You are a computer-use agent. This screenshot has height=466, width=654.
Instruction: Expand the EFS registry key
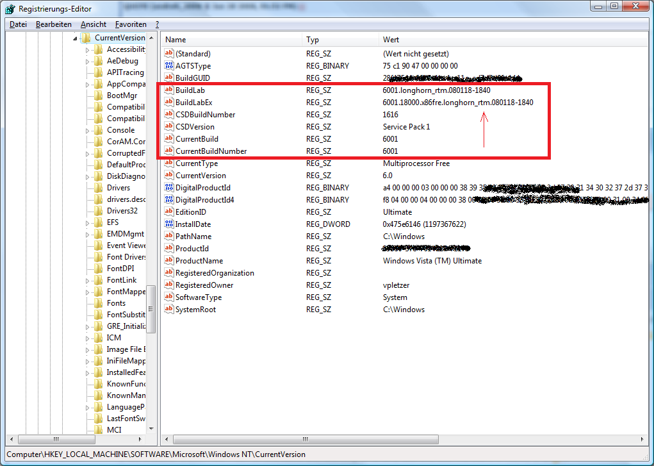pos(87,223)
